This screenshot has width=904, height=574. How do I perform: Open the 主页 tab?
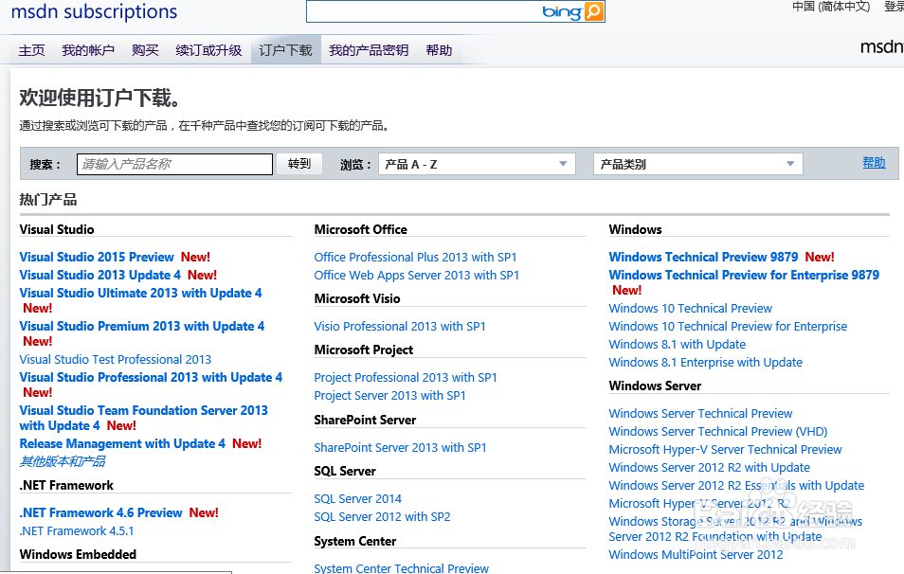tap(31, 51)
